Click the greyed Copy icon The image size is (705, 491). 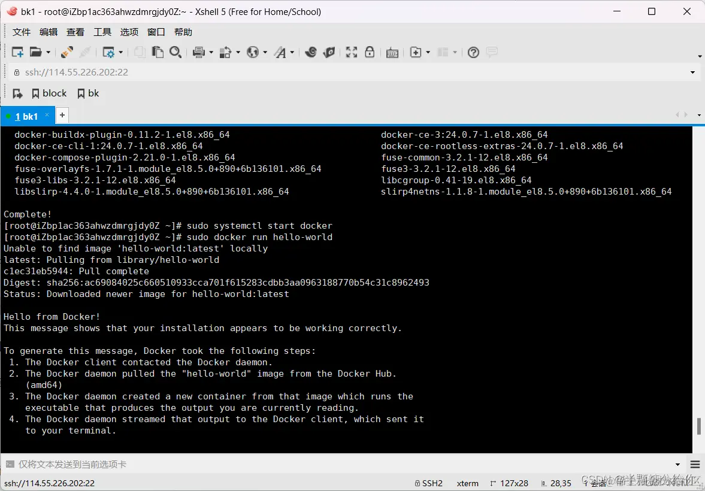140,52
